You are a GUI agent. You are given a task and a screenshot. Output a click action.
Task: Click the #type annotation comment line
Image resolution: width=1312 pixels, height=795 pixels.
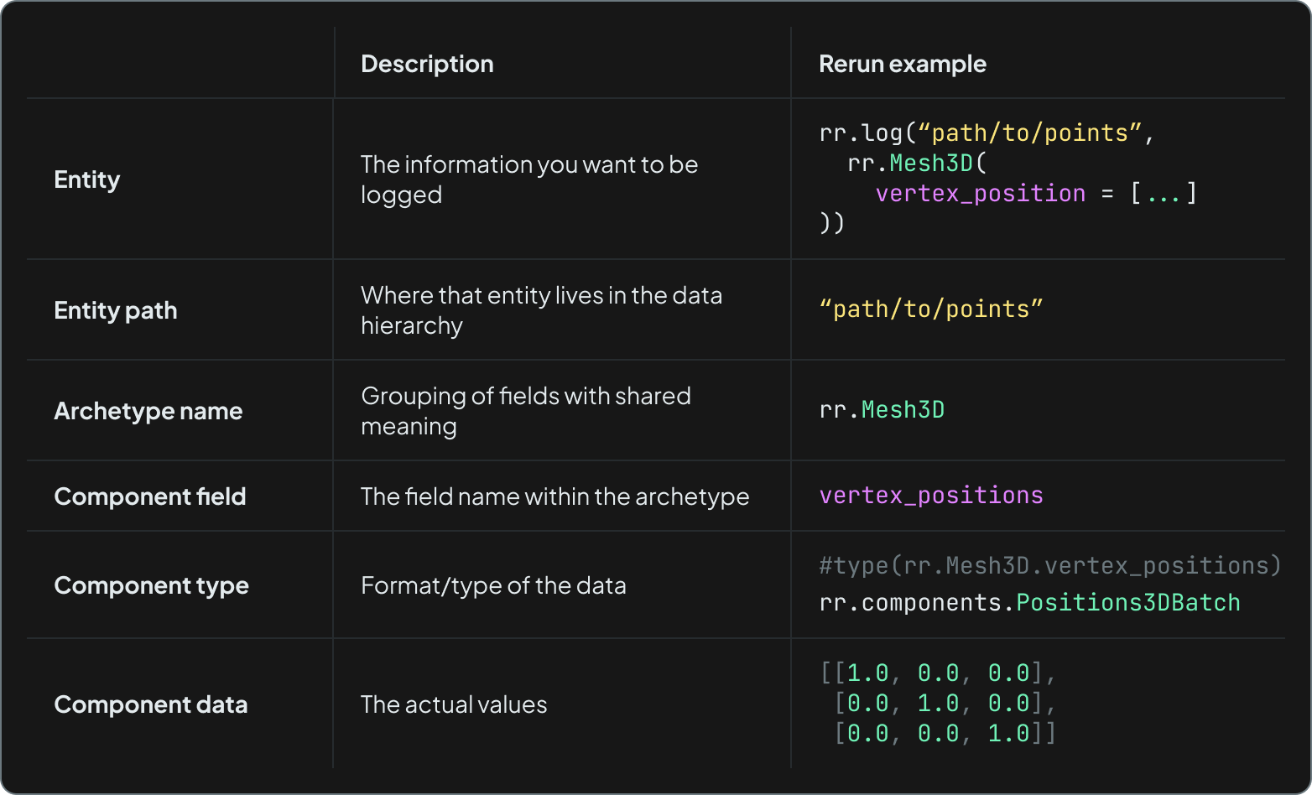1049,564
